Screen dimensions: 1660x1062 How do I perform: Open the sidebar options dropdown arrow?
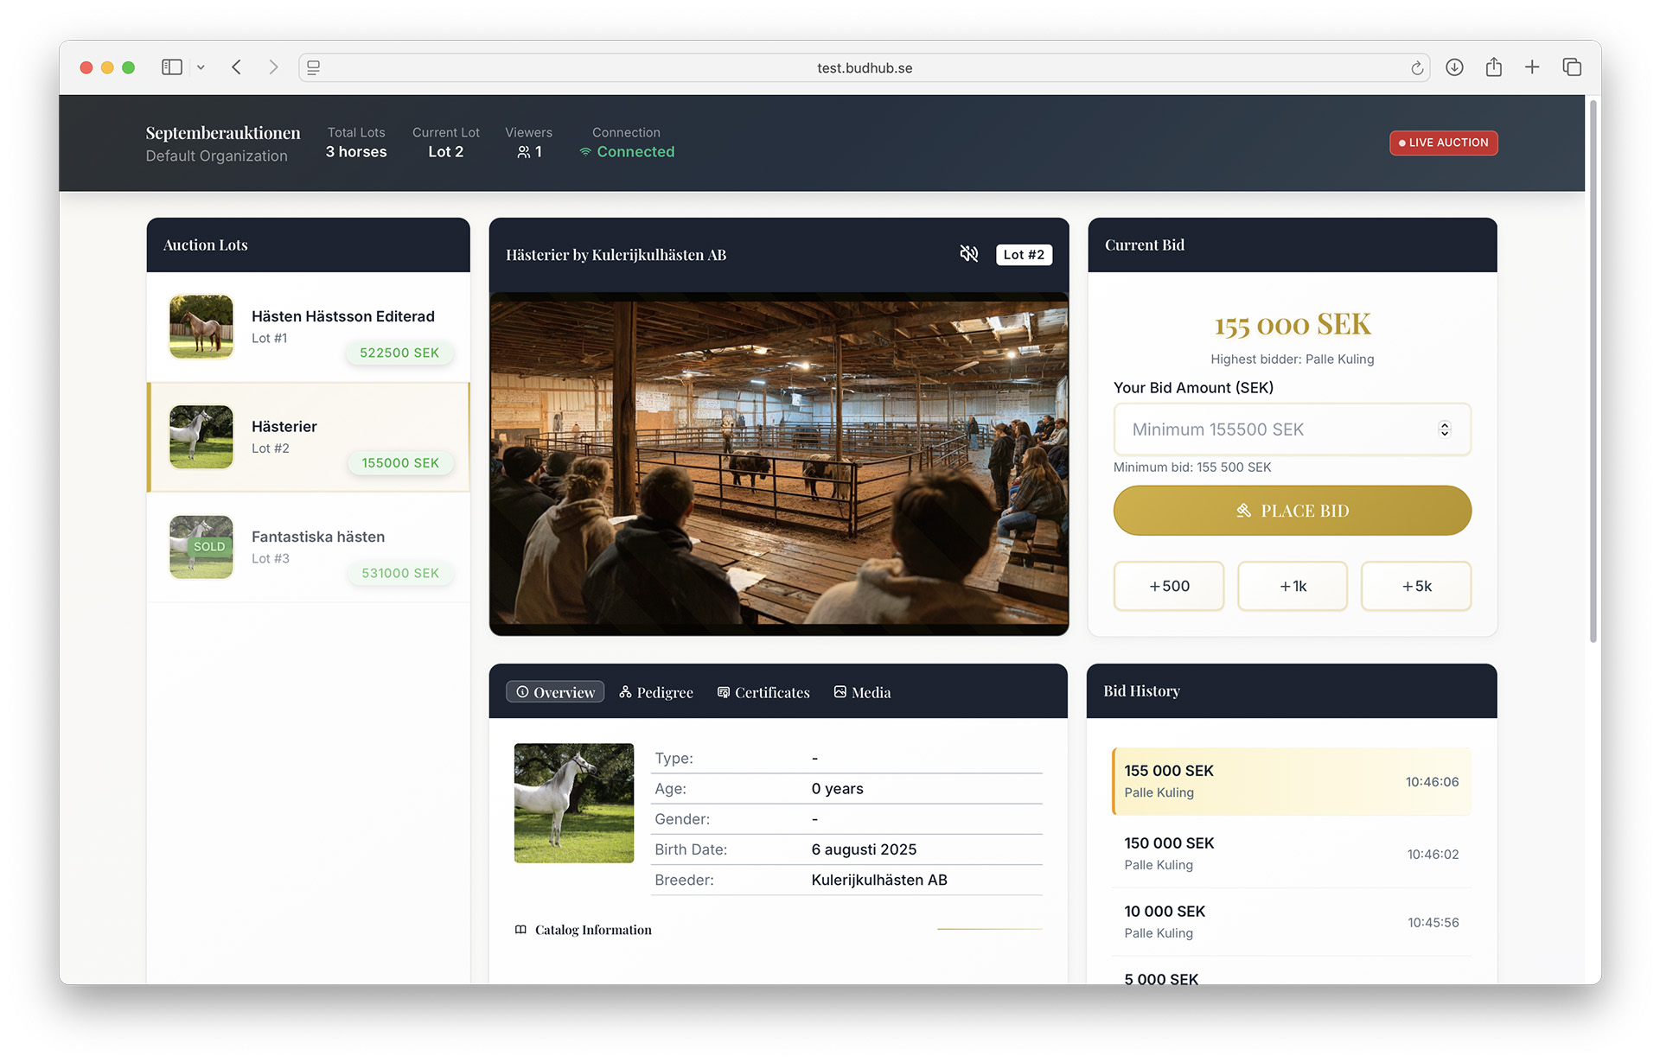tap(201, 67)
